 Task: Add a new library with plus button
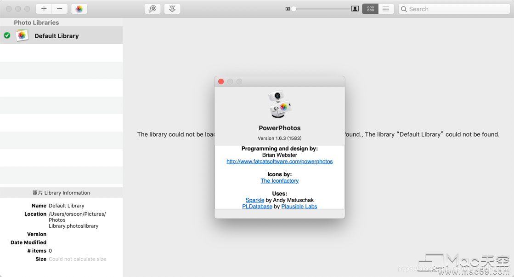(44, 9)
